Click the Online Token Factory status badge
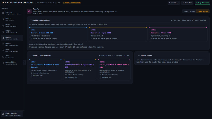 point(72,3)
